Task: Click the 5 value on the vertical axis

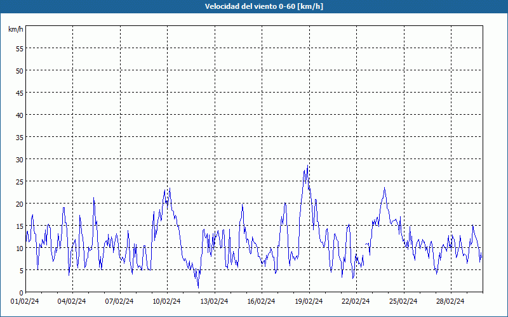Action: (x=22, y=271)
